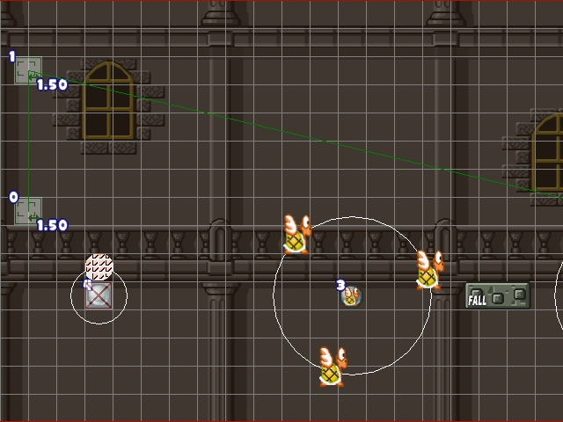The width and height of the screenshot is (563, 422).
Task: Select path node 0 gray square
Action: coord(28,211)
